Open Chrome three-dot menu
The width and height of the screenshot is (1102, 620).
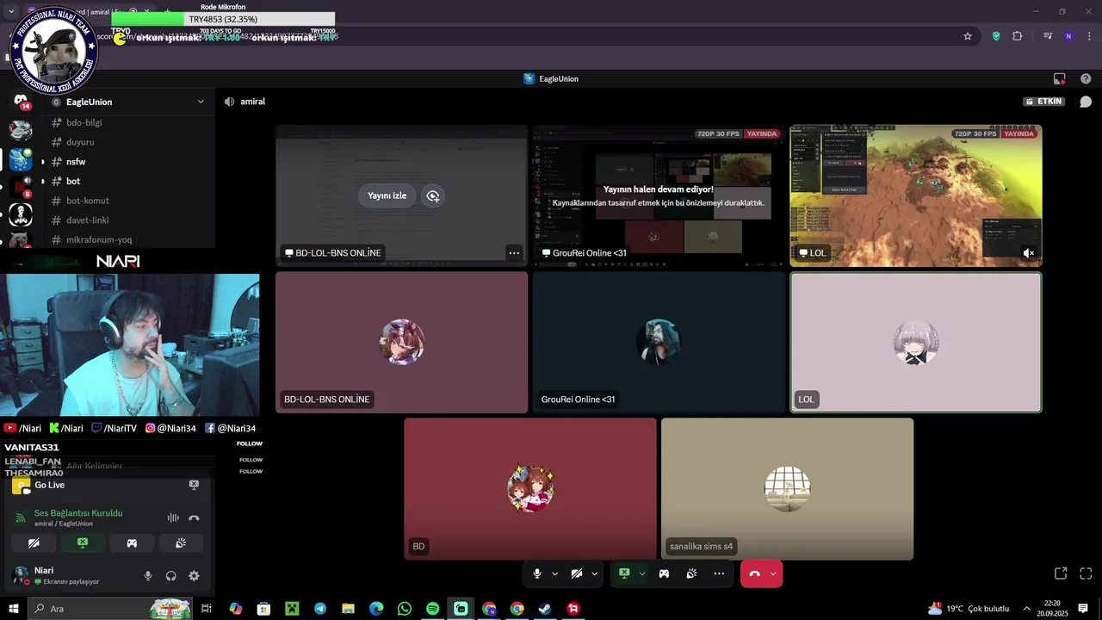pos(1090,36)
